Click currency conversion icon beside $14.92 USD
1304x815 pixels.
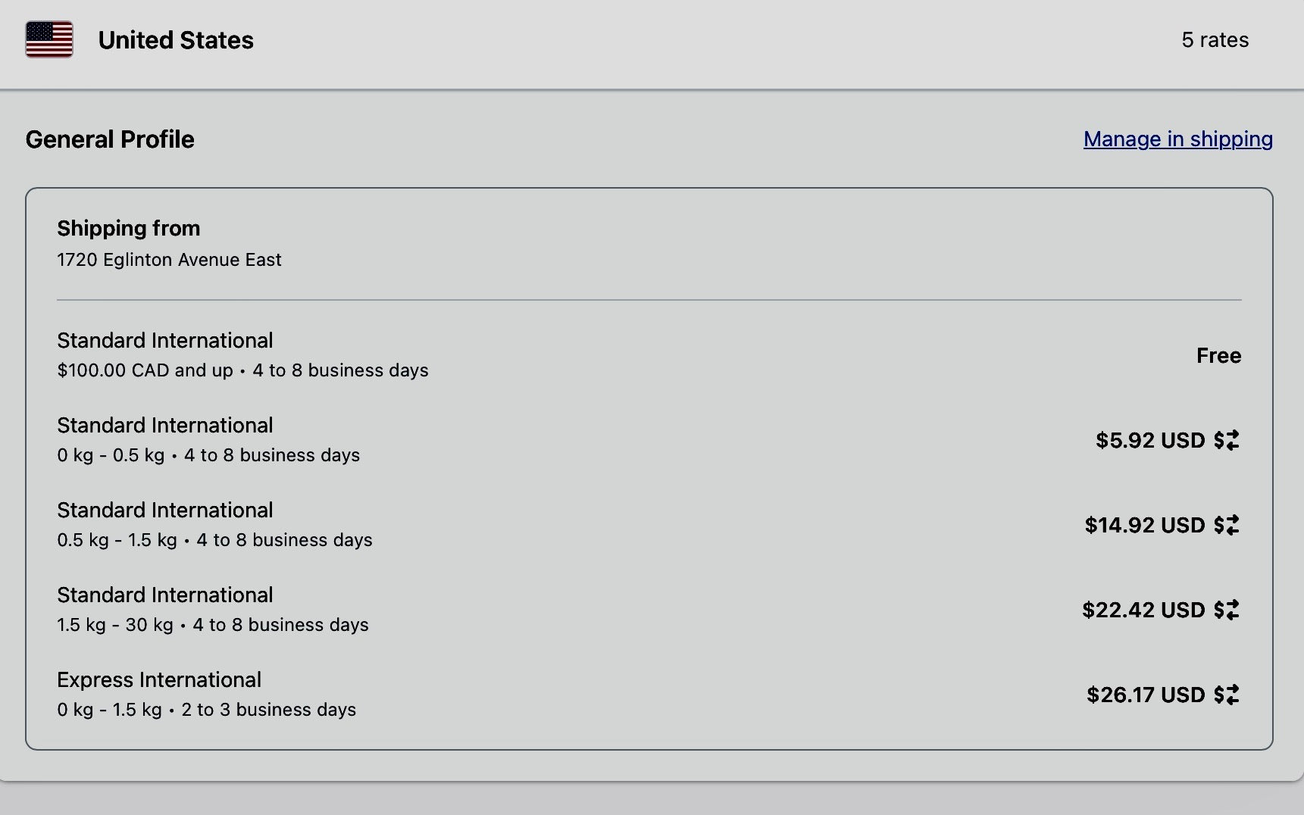(1227, 525)
